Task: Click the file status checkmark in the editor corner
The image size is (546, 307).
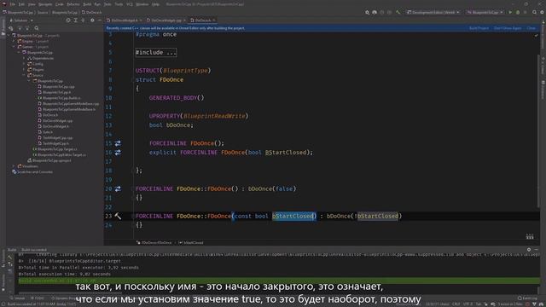Action: pyautogui.click(x=537, y=35)
